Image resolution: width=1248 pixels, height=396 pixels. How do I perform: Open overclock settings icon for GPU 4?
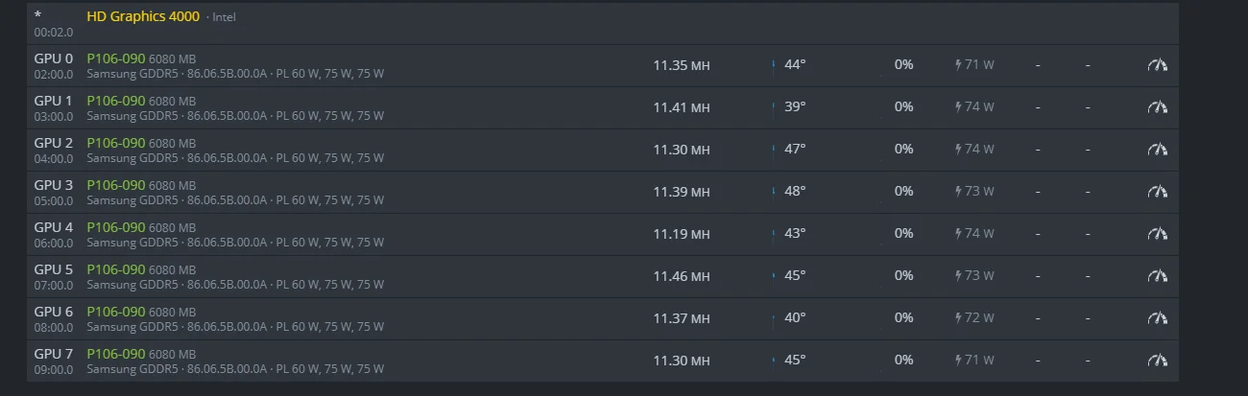(x=1158, y=234)
